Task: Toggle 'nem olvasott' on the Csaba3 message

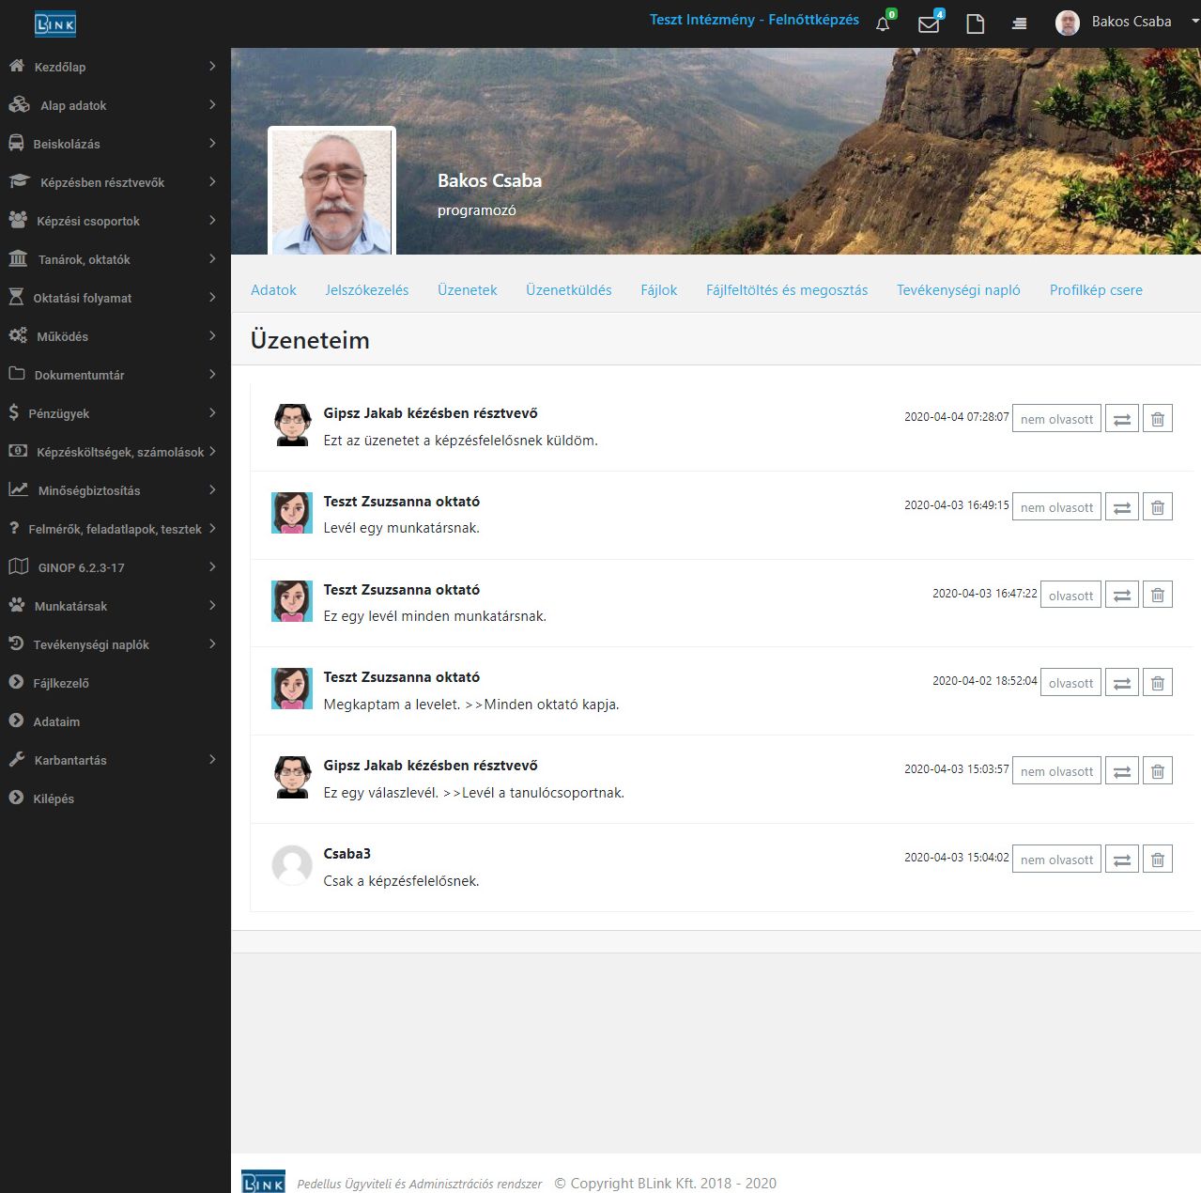Action: click(x=1056, y=860)
